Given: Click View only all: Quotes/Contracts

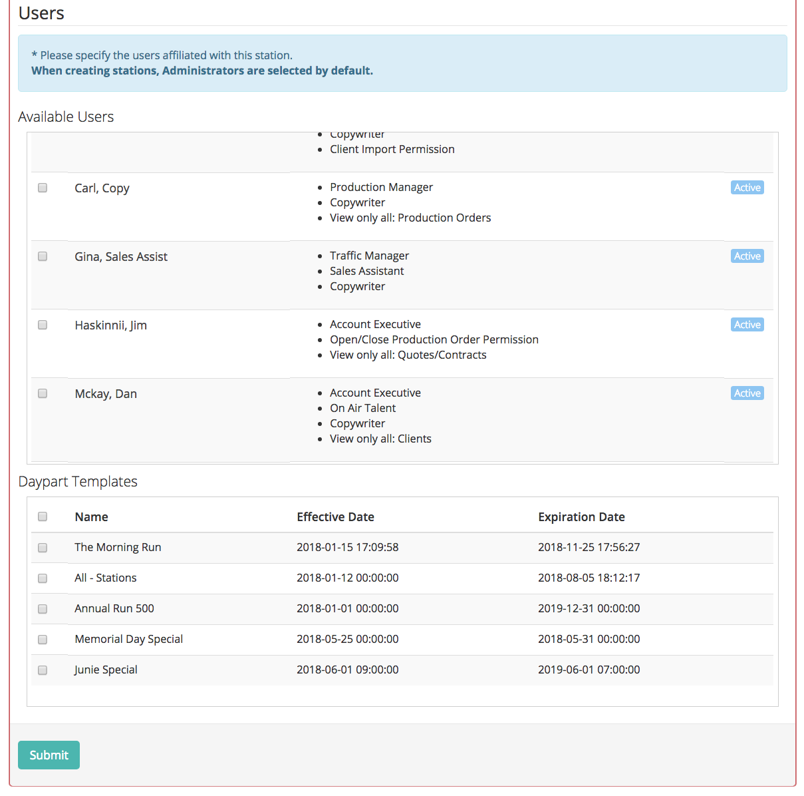Looking at the screenshot, I should pos(408,355).
